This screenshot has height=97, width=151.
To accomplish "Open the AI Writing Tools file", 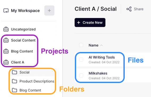I will 102,57.
